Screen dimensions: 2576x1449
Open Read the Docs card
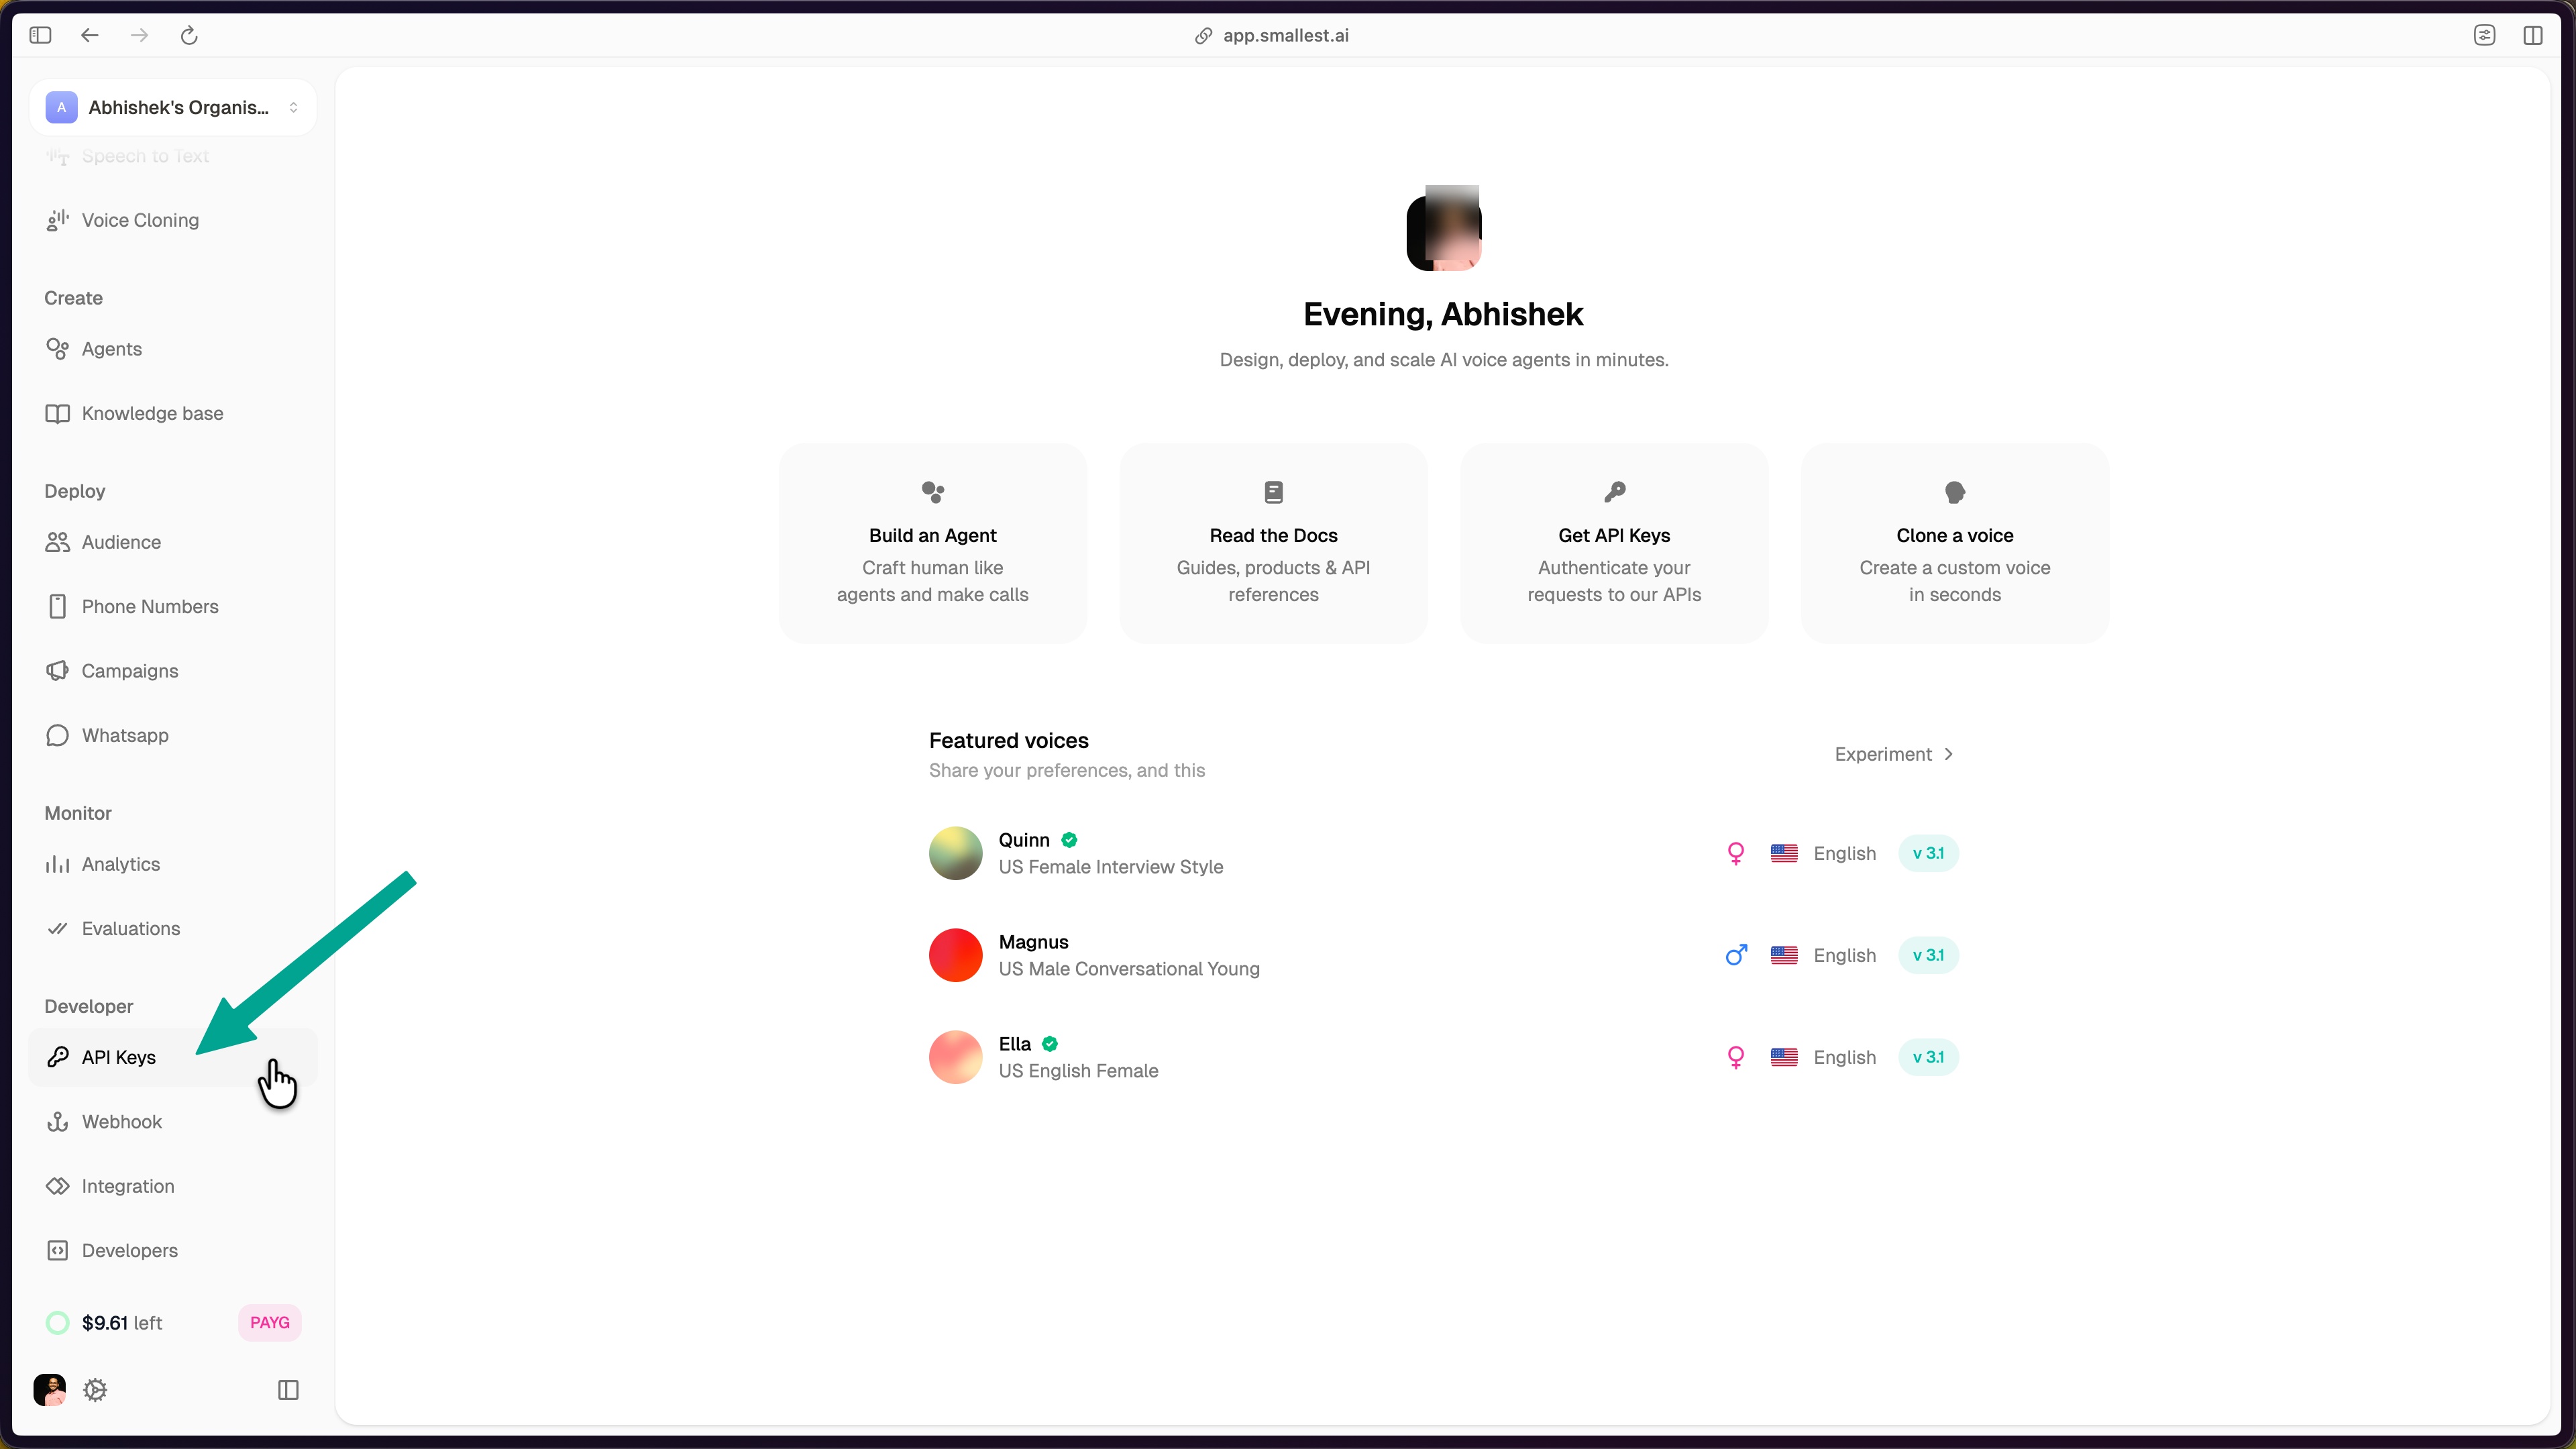[x=1272, y=543]
